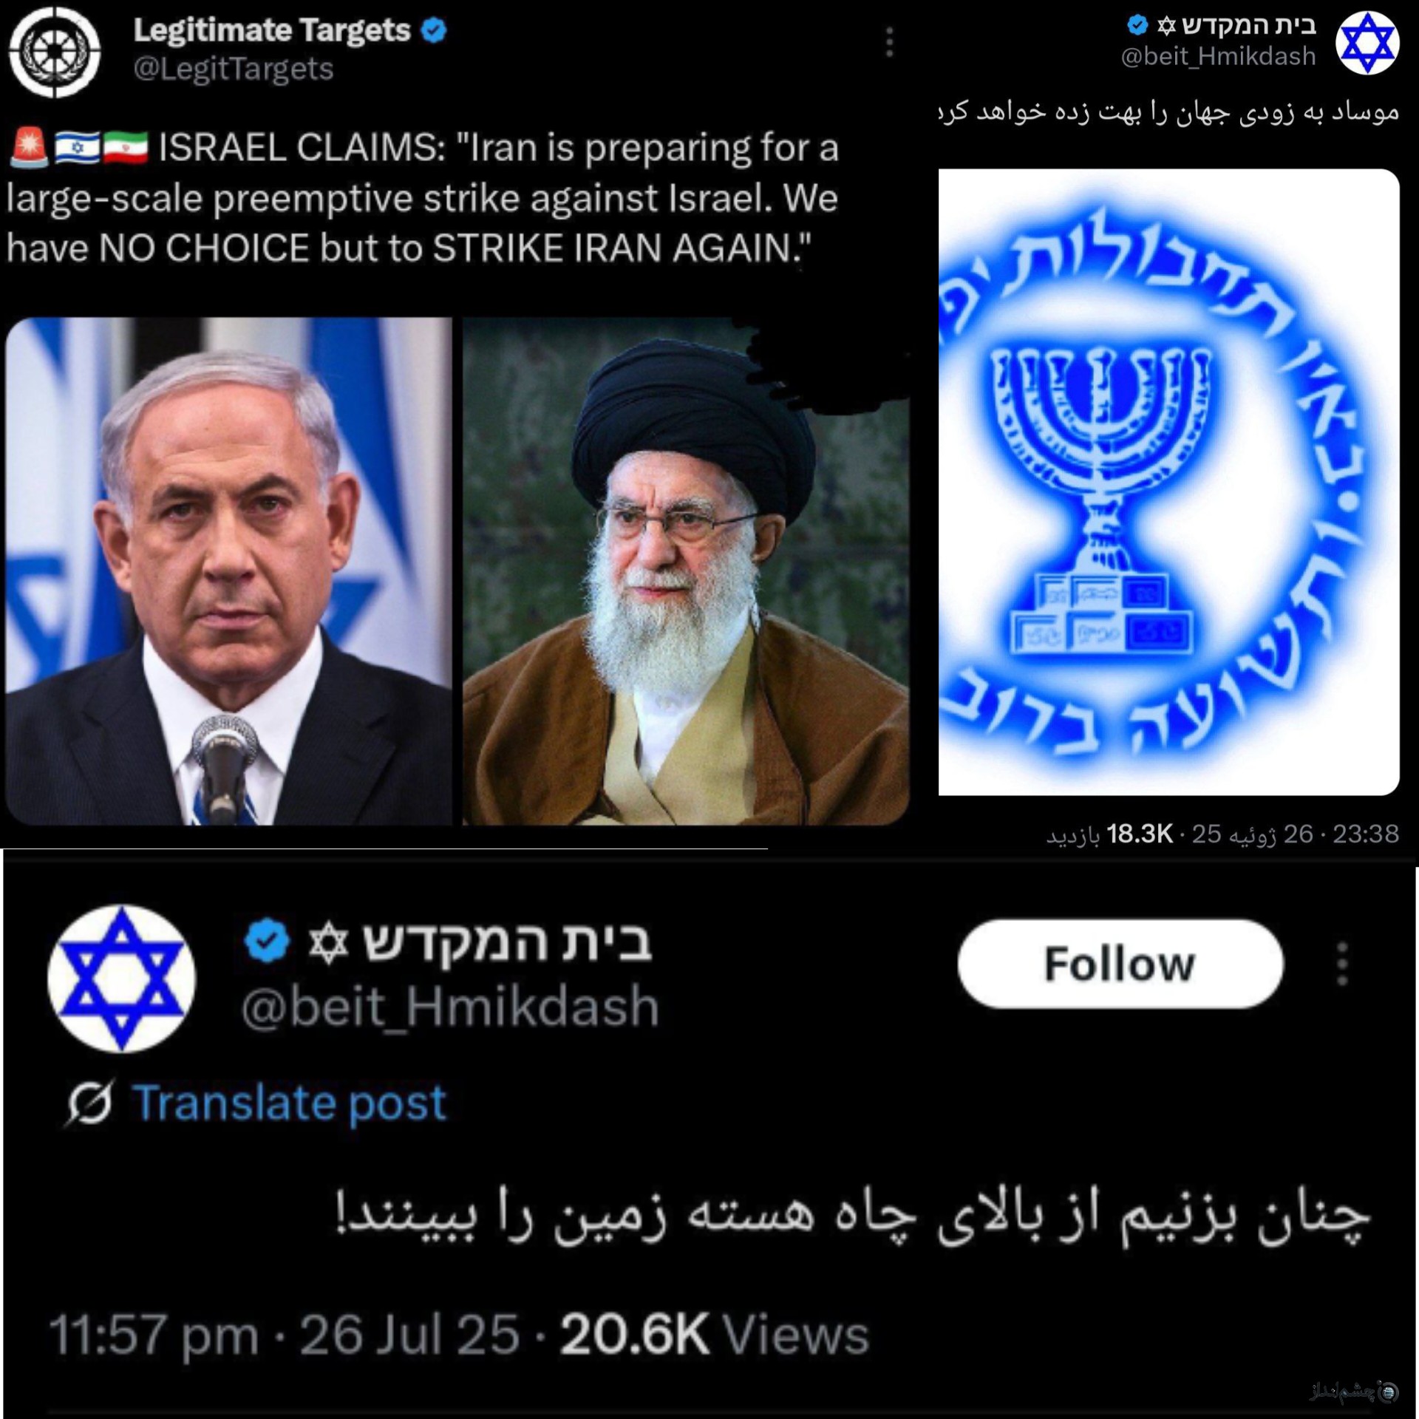The width and height of the screenshot is (1419, 1419).
Task: Open the right photo of the turbaned man
Action: [x=685, y=571]
